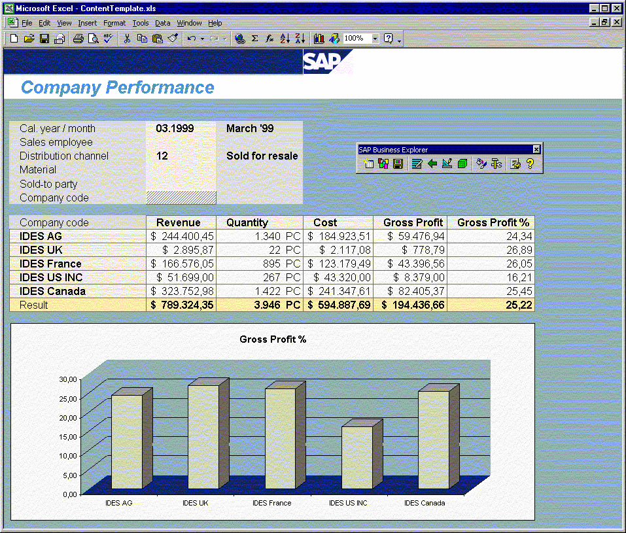
Task: Launch the Chart Wizard
Action: [319, 39]
